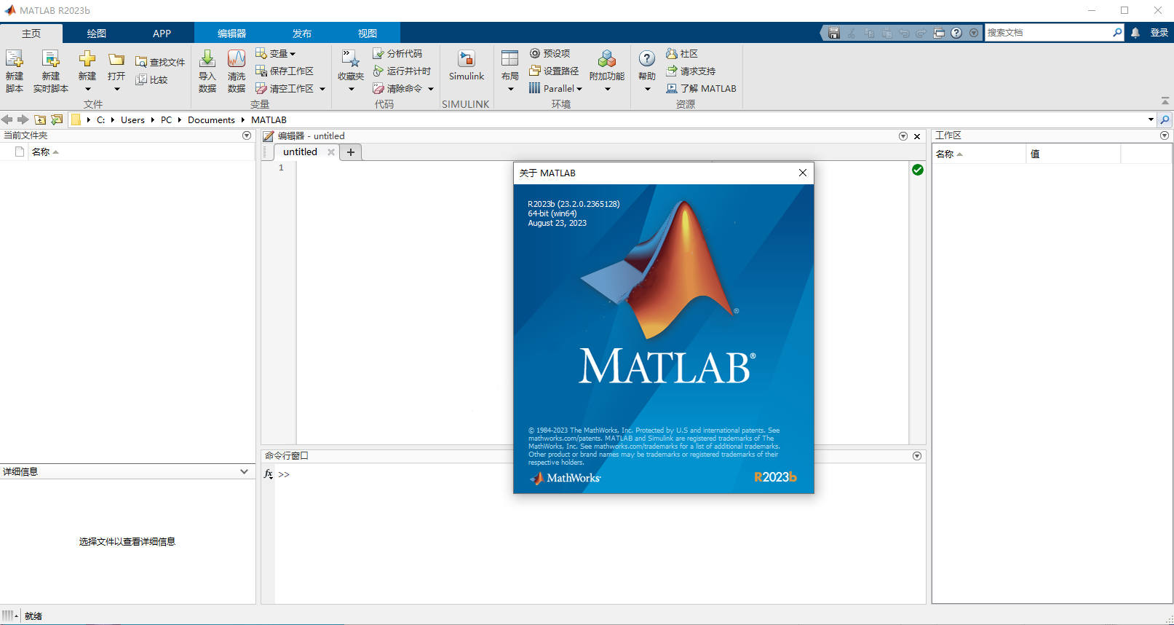
Task: Click the New Script (新建脚本) icon
Action: (15, 59)
